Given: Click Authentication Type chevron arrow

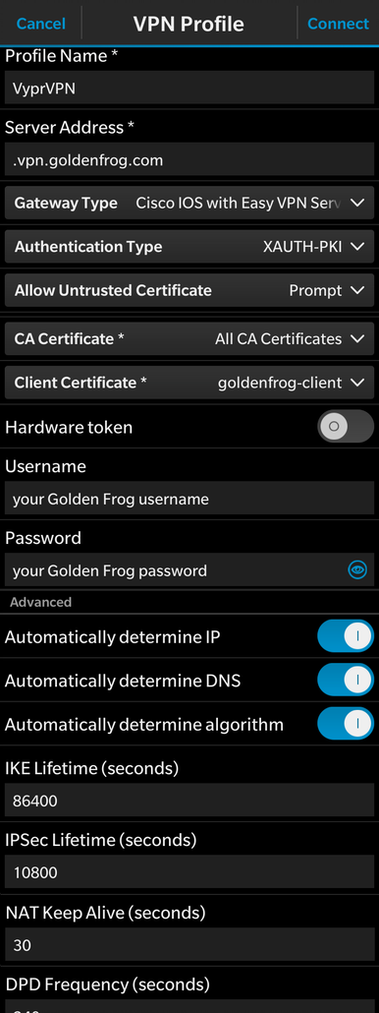Looking at the screenshot, I should point(357,246).
